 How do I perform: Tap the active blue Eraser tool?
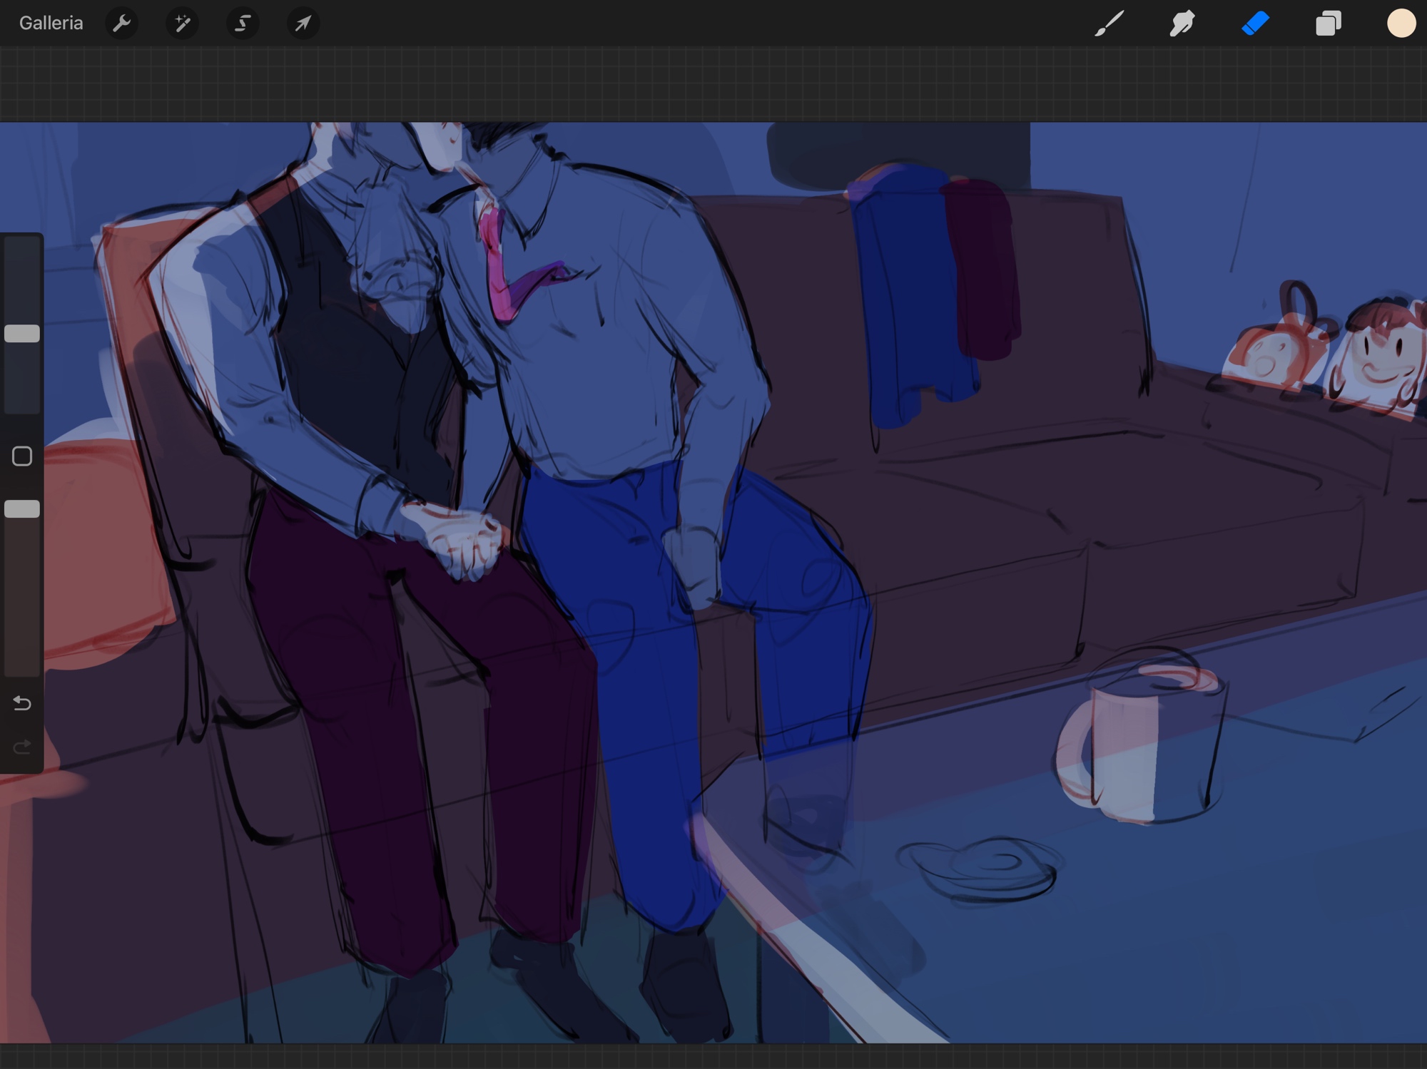coord(1256,24)
